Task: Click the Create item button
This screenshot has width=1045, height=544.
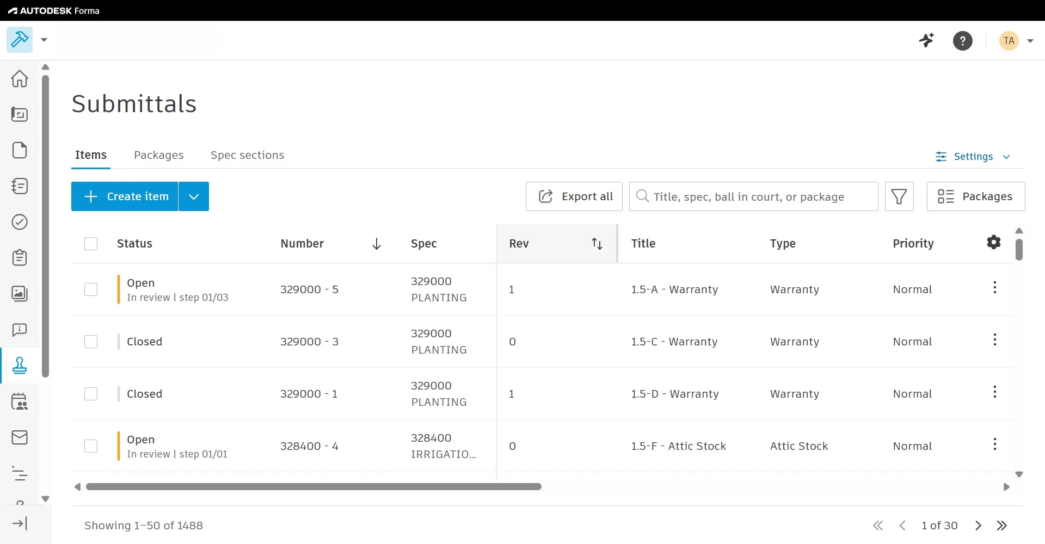Action: pos(125,196)
